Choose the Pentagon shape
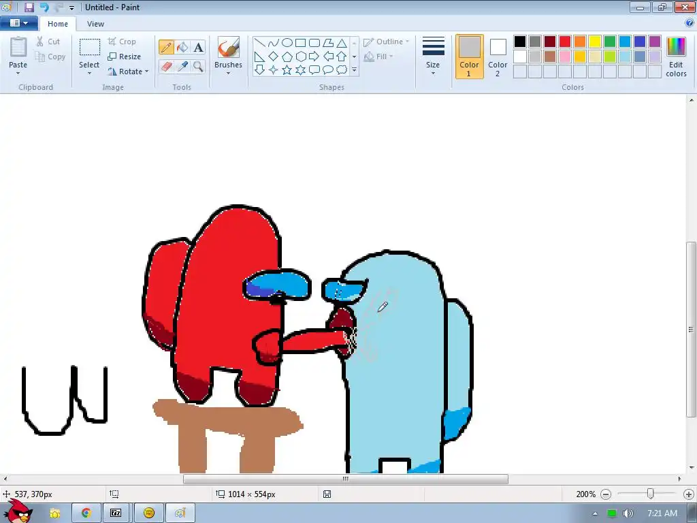The width and height of the screenshot is (697, 523). click(287, 57)
